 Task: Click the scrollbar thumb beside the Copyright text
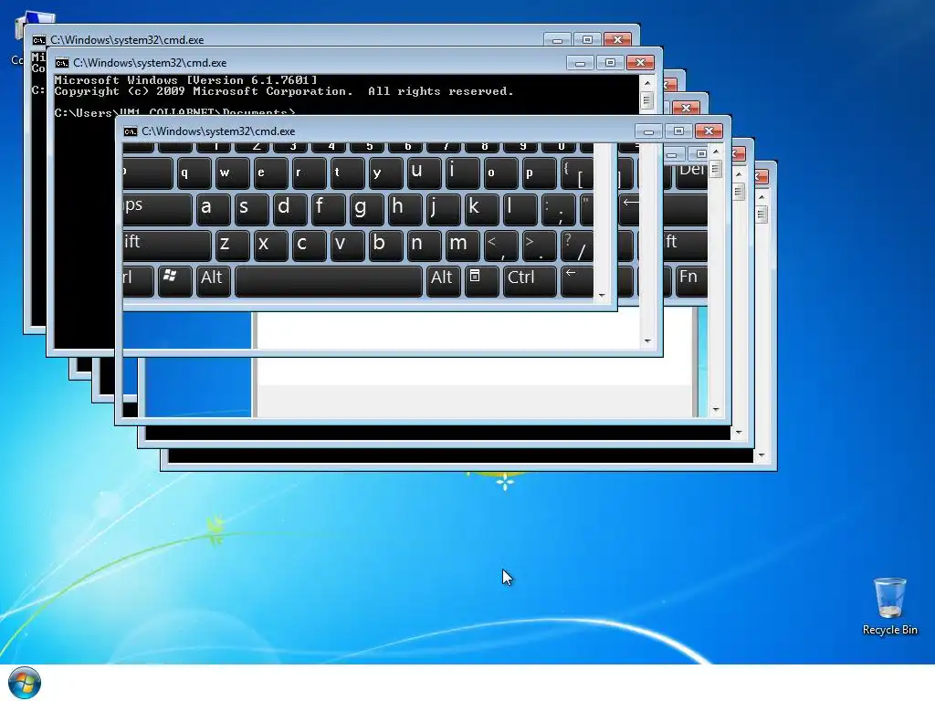647,100
